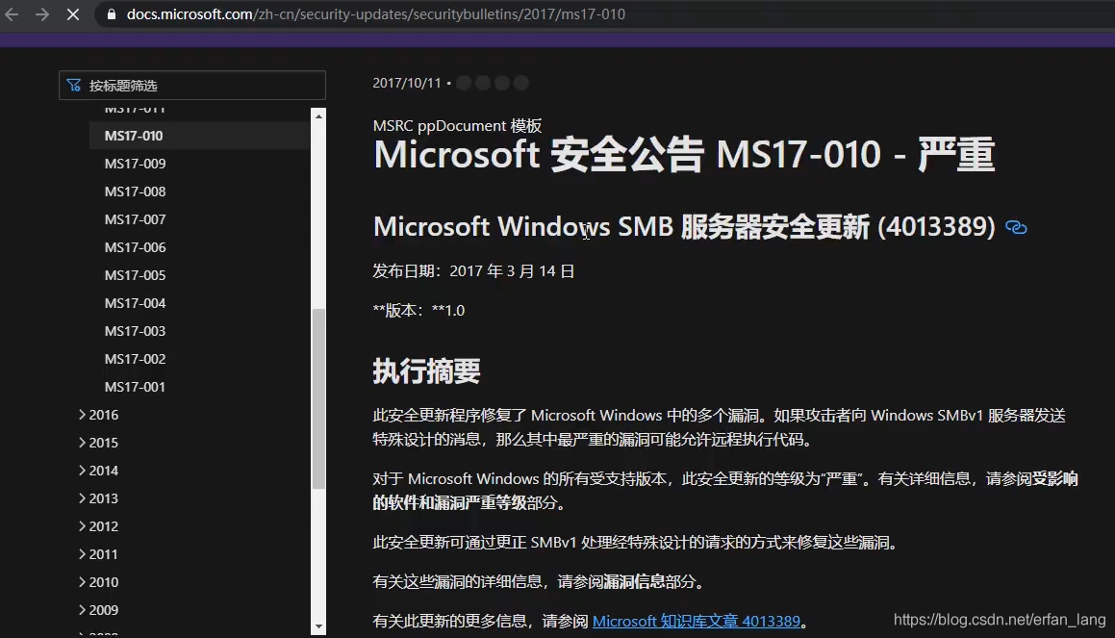1115x638 pixels.
Task: Click the MSRC ppDocument 模板 text
Action: point(457,126)
